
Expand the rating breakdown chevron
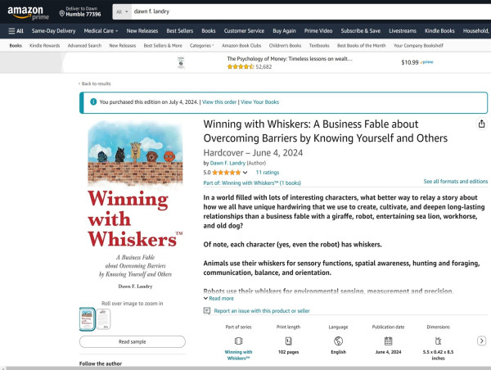coord(245,172)
